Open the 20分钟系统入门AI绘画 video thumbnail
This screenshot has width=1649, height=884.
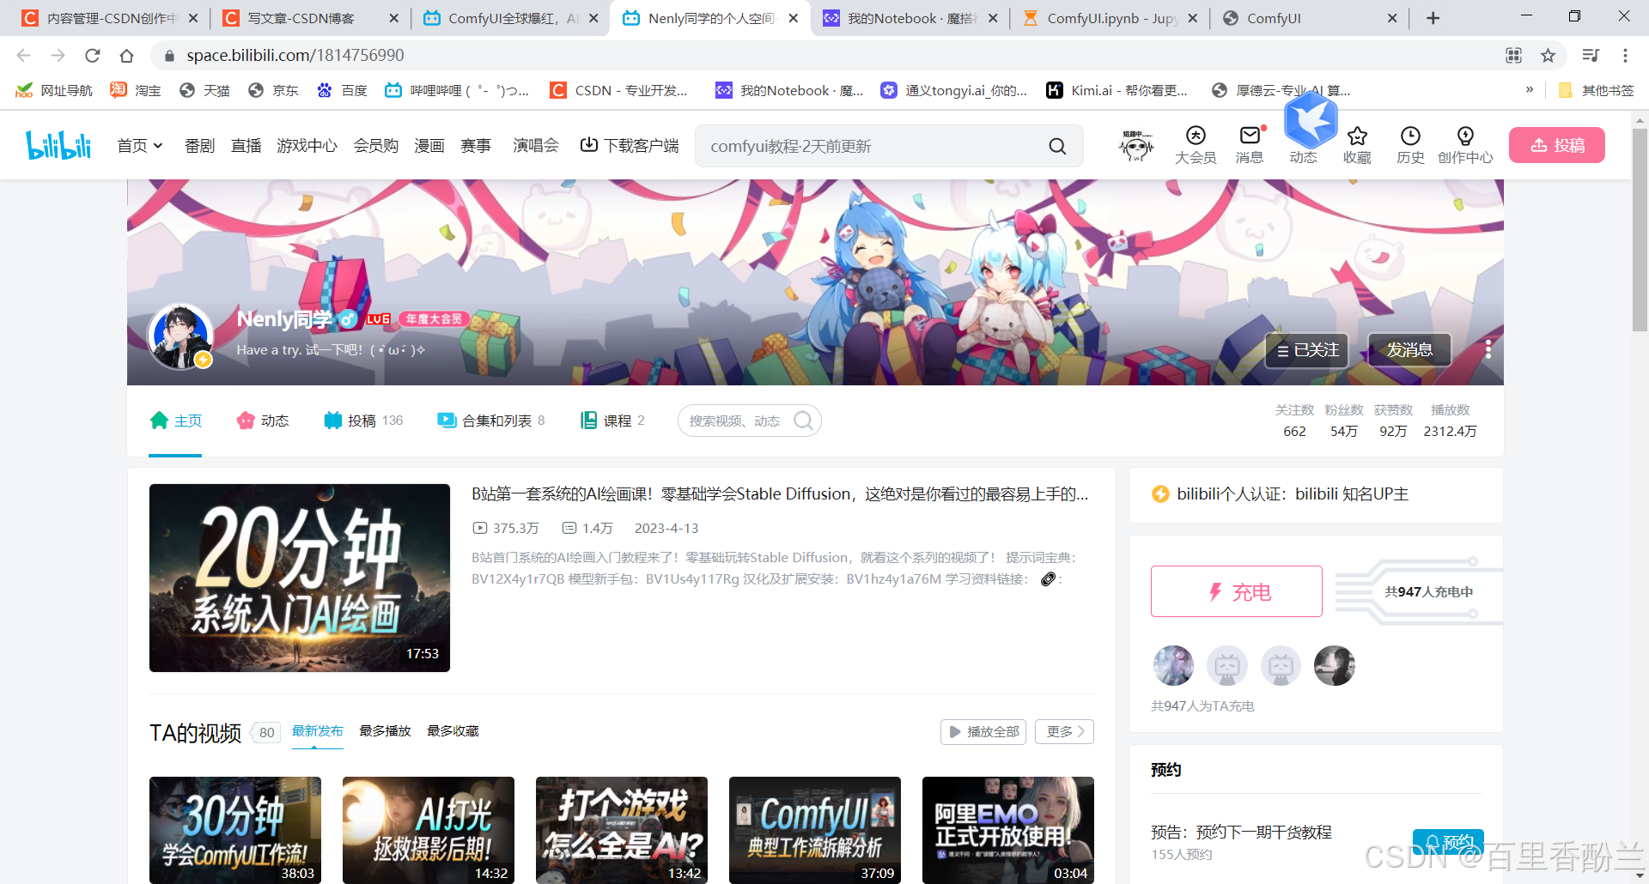(300, 578)
